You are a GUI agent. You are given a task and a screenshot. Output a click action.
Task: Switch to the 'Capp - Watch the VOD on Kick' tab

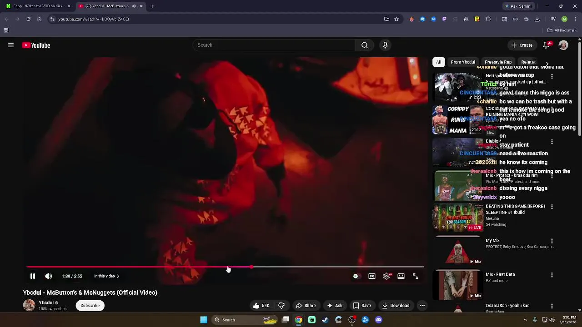37,6
